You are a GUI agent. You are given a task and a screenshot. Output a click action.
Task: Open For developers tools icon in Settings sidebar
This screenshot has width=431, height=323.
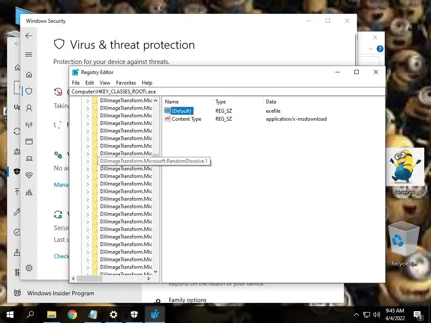pos(17,272)
